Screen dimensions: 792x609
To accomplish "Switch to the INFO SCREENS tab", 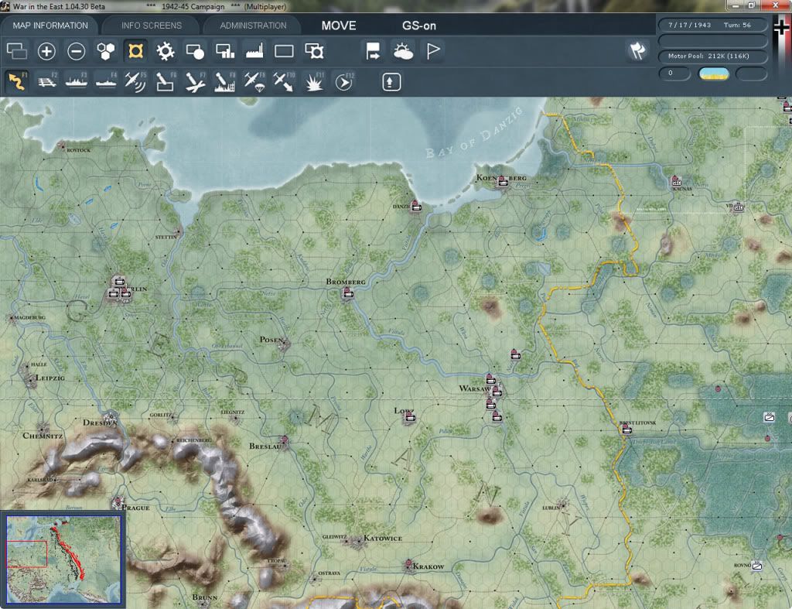I will click(x=151, y=26).
